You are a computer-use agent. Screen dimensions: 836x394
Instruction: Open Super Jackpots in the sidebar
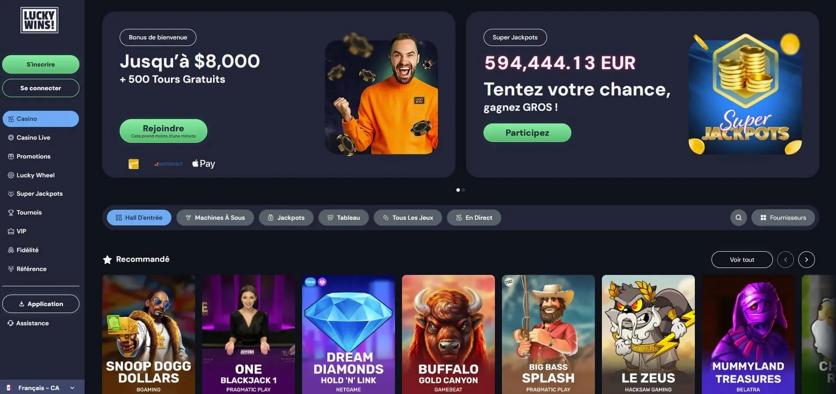click(x=35, y=193)
